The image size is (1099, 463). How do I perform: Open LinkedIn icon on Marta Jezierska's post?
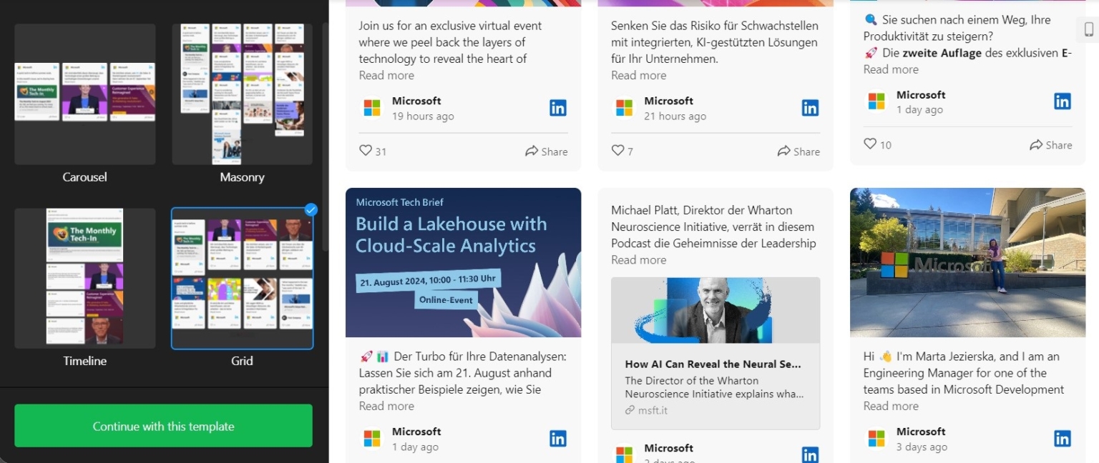1062,438
